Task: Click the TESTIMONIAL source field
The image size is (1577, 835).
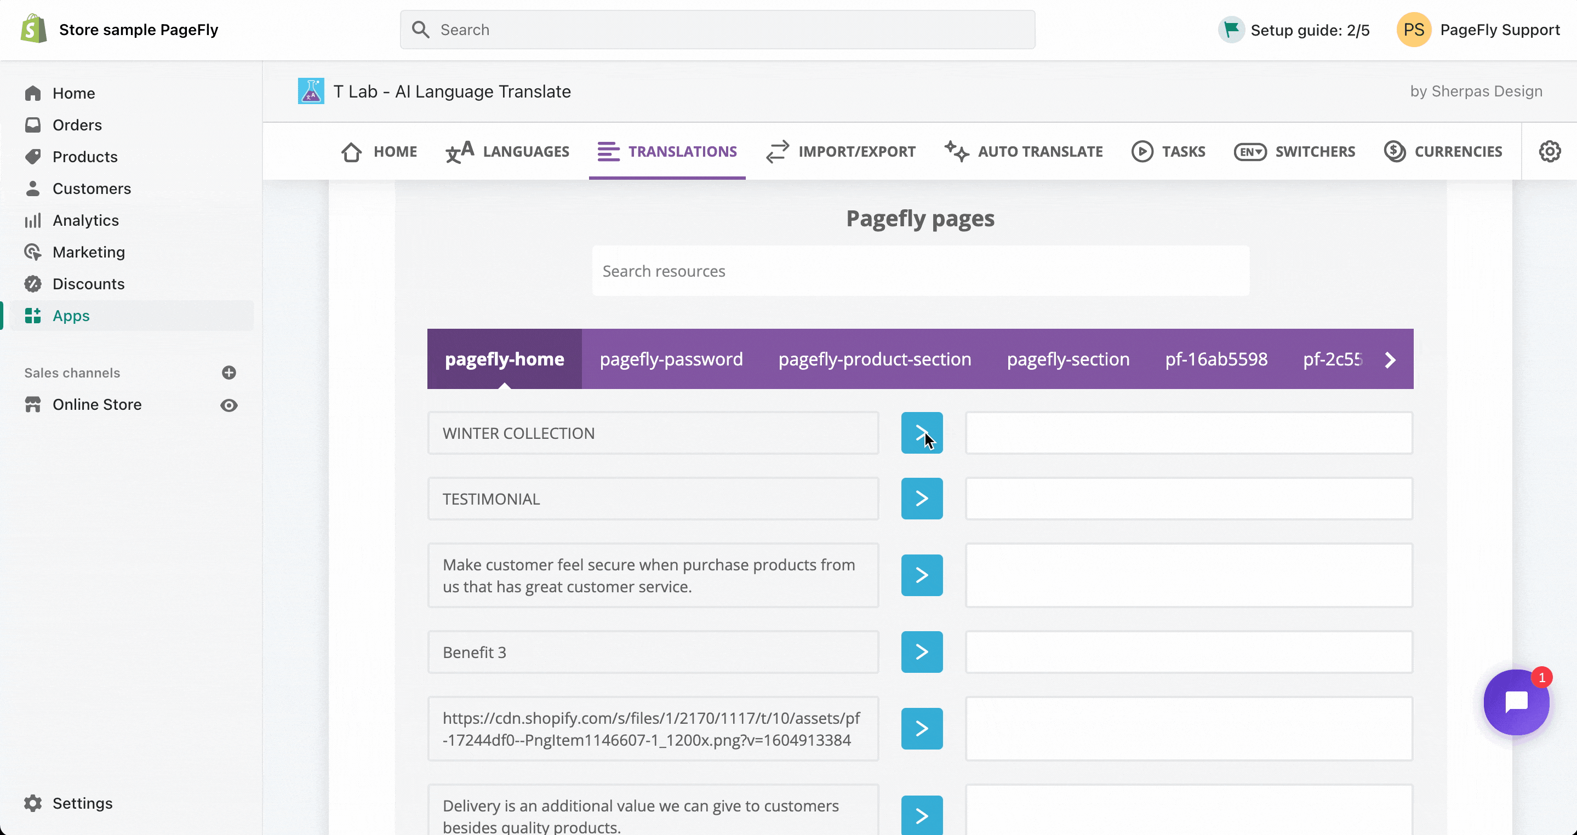Action: coord(653,498)
